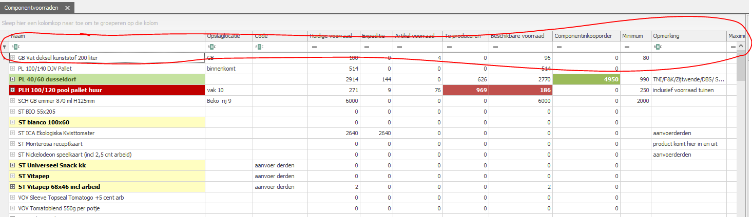
Task: Expand the ST Vitapep row
Action: click(x=13, y=176)
